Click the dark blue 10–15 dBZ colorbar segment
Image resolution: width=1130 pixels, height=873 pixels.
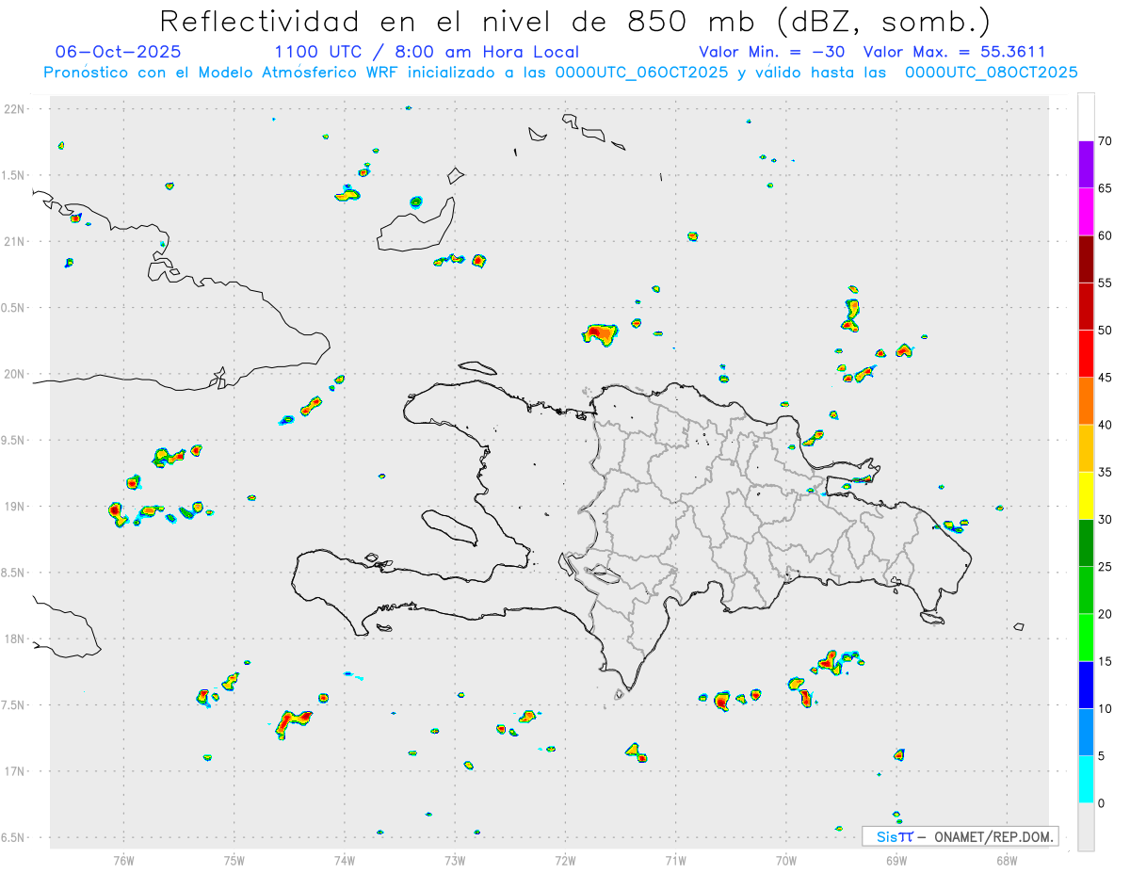1087,685
